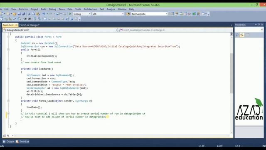266x150 pixels.
Task: Click the Toolbox icon with crossed tools
Action: 190,14
